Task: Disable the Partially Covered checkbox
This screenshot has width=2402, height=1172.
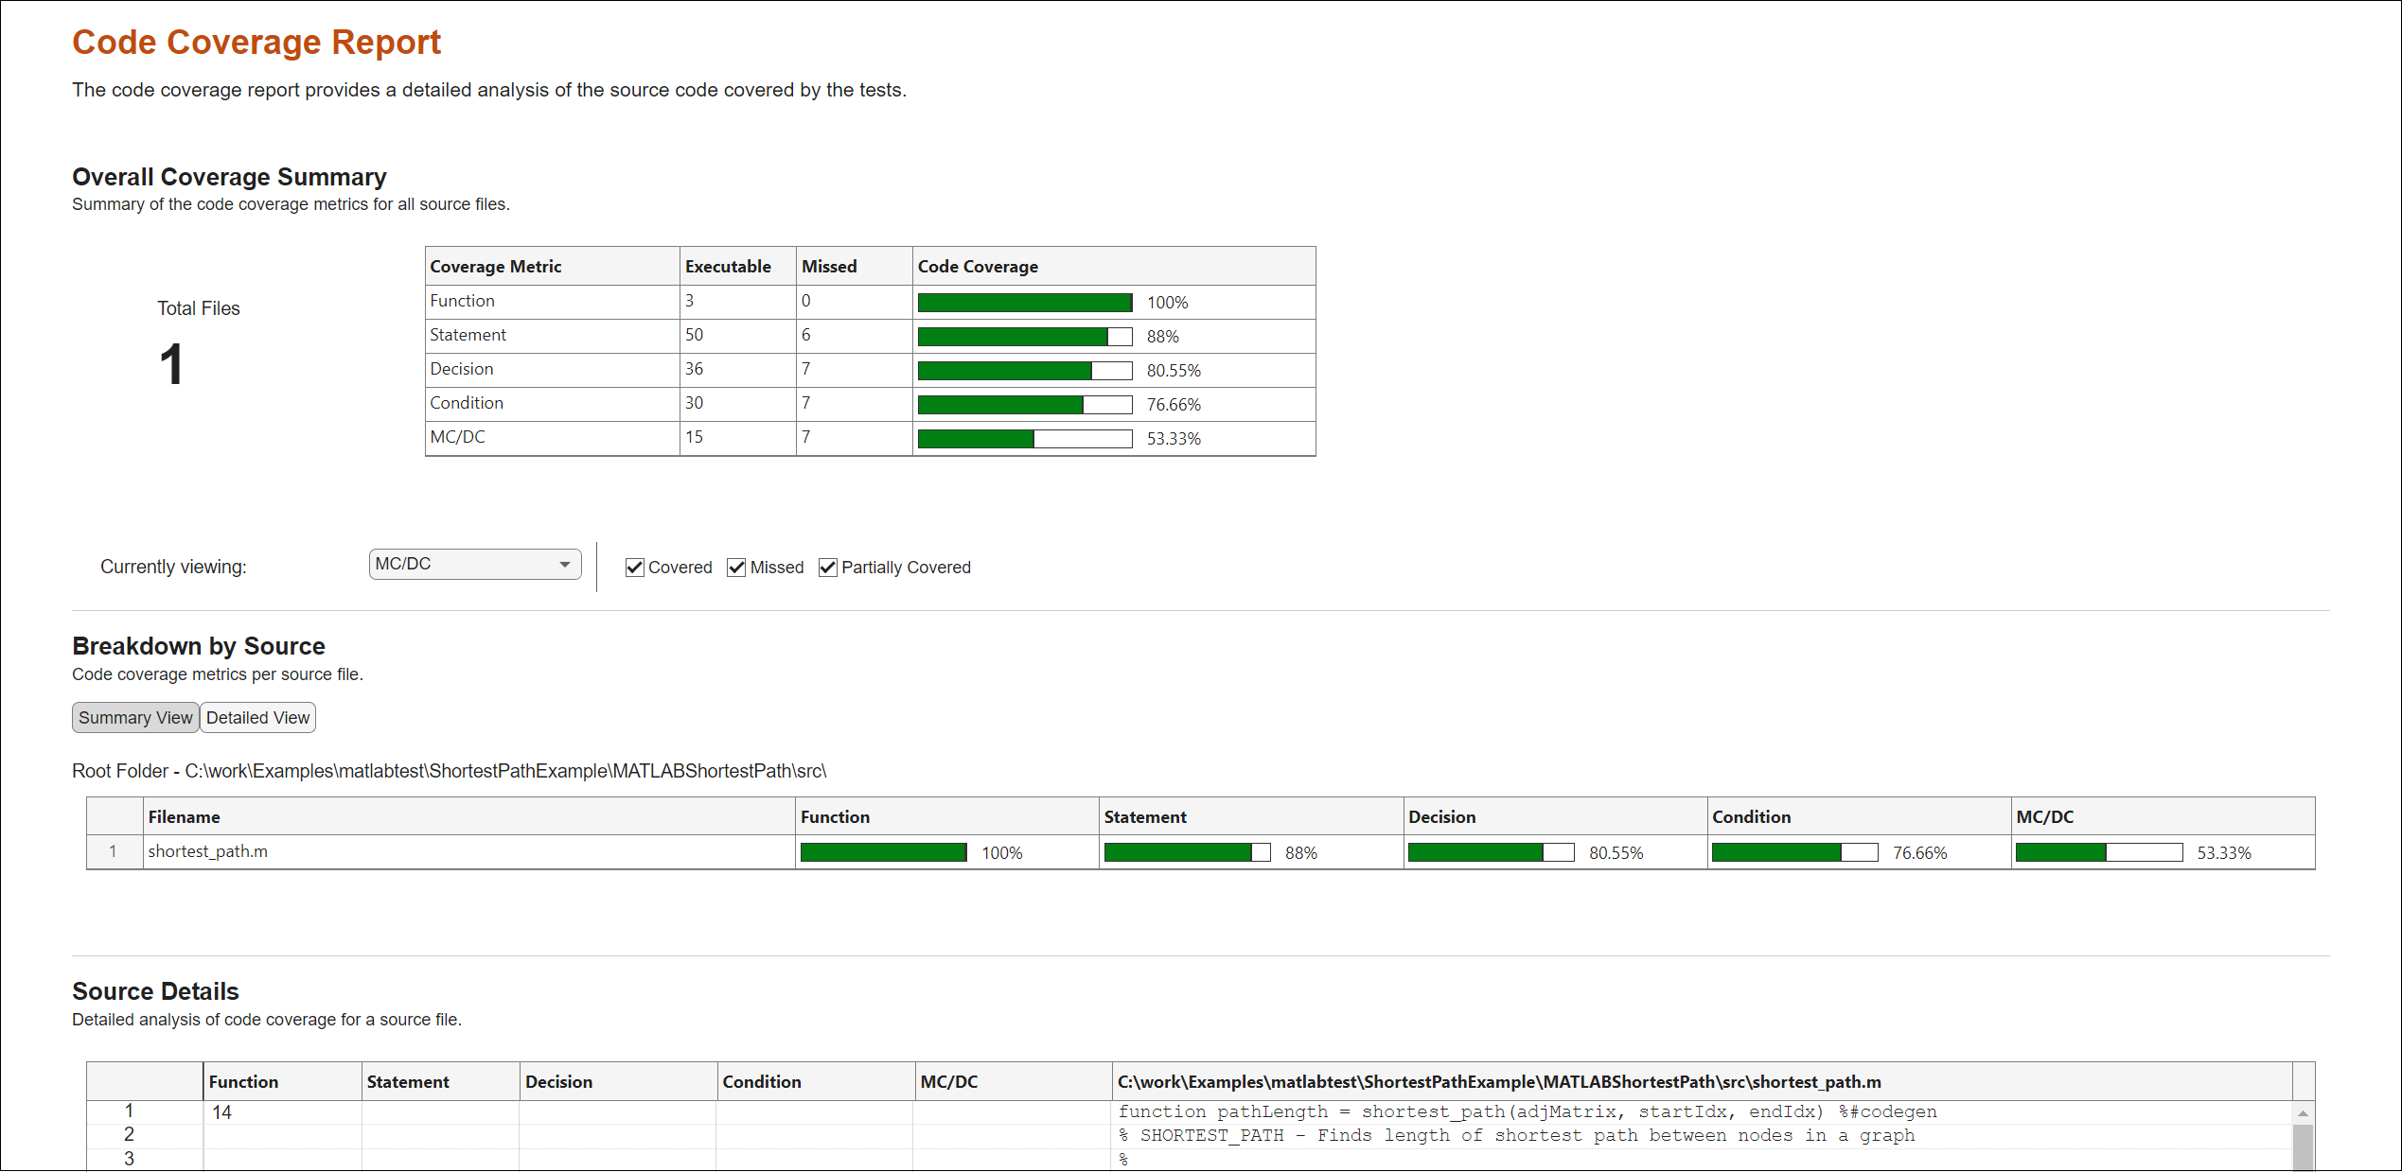Action: tap(828, 568)
